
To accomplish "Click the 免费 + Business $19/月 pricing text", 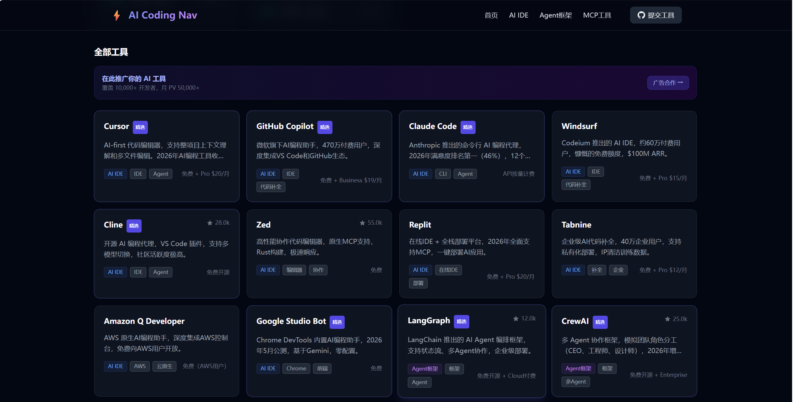I will (351, 180).
